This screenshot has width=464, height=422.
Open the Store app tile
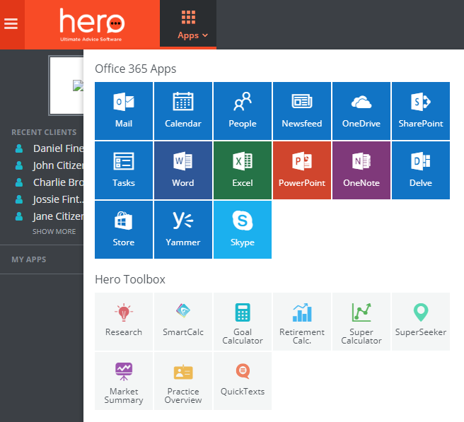(124, 230)
